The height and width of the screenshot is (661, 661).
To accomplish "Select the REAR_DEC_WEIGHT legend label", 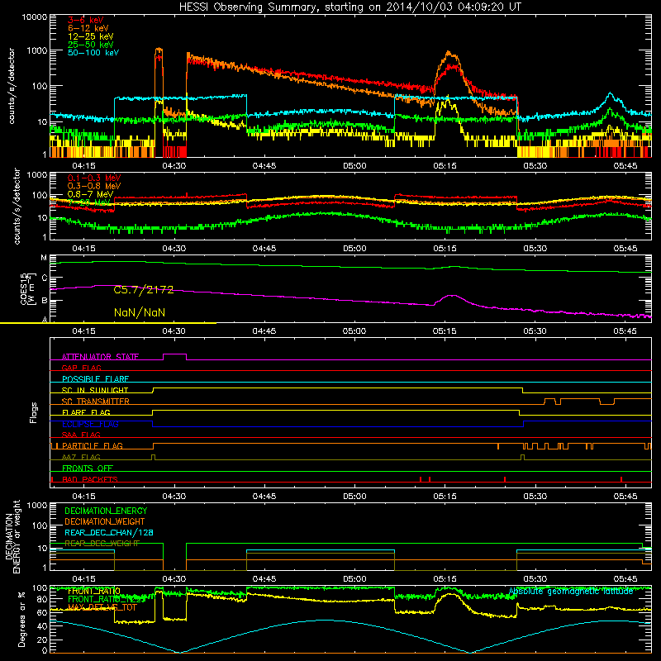I will click(x=102, y=544).
